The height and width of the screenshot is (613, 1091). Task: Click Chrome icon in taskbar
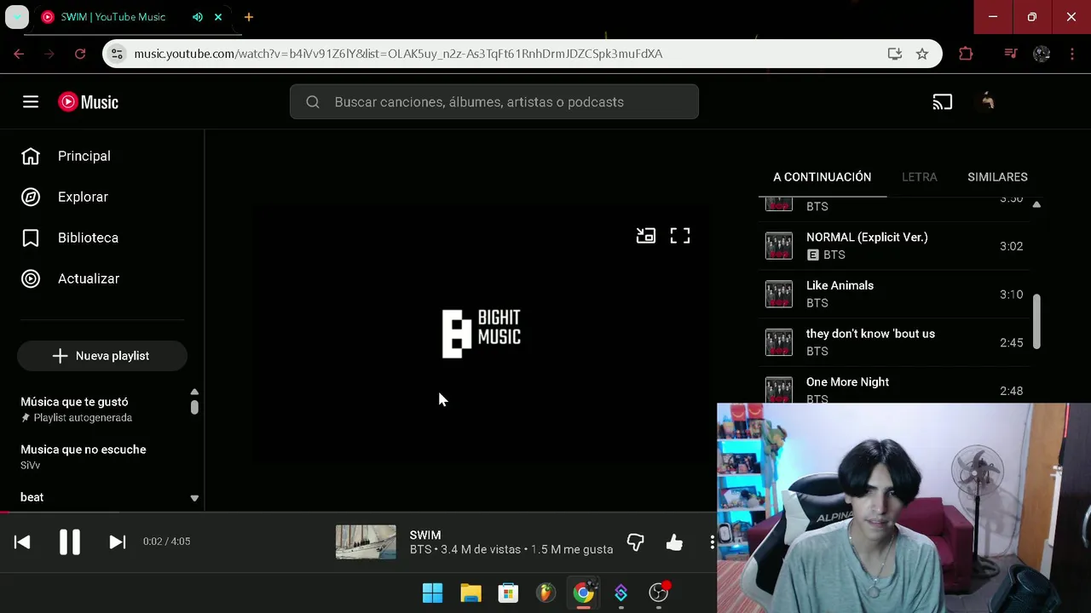(x=583, y=593)
